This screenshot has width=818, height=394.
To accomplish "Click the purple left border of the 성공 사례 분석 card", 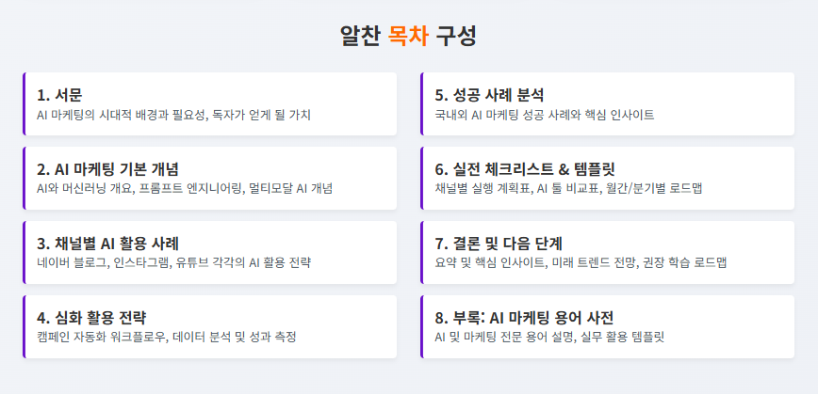I will 421,103.
